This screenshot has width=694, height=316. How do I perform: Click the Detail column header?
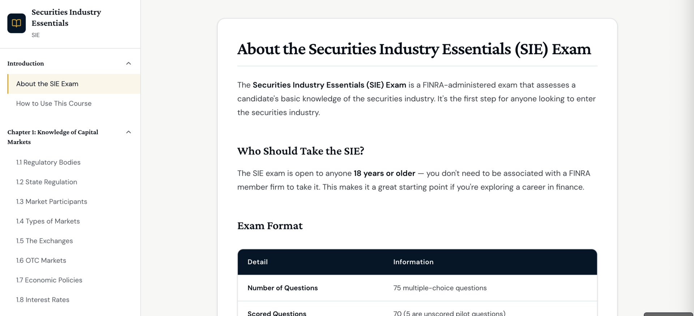[258, 262]
